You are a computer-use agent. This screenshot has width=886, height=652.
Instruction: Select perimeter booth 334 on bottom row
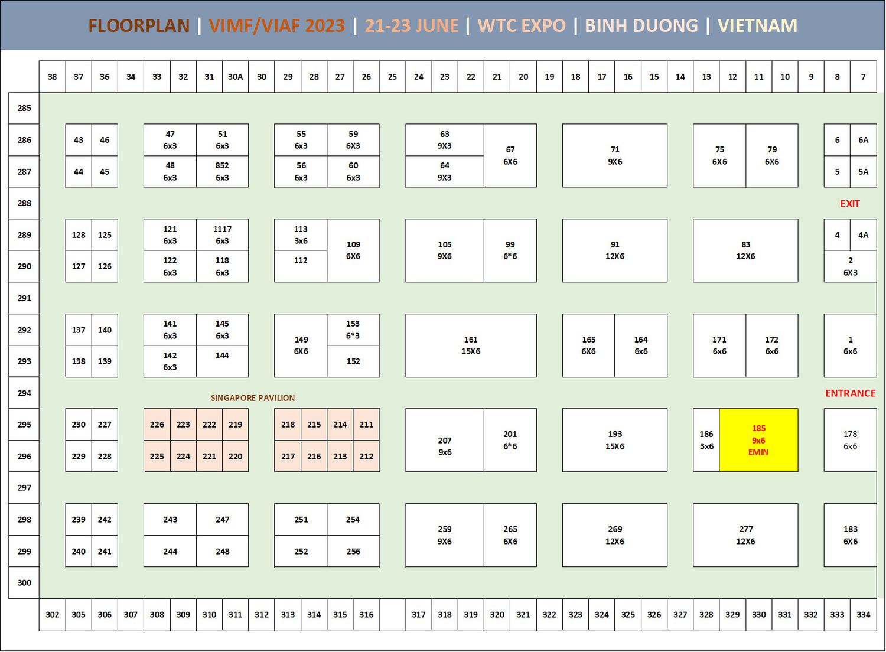click(x=863, y=614)
